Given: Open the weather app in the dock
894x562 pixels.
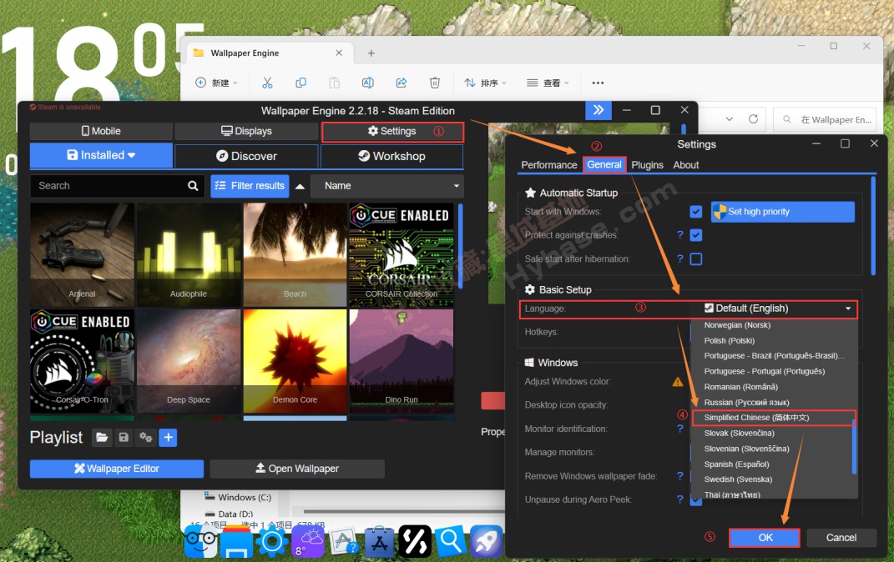Looking at the screenshot, I should (308, 541).
